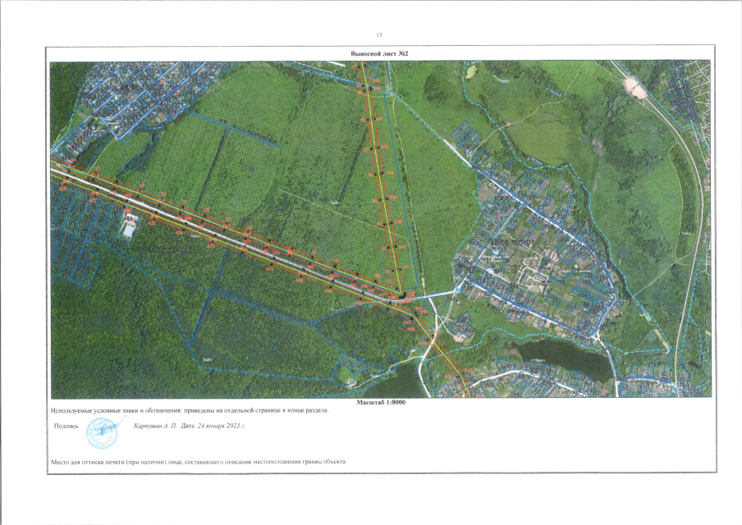Screen dimensions: 742x525
Task: Click the 'Выносной лист №2' title
Action: [x=378, y=53]
